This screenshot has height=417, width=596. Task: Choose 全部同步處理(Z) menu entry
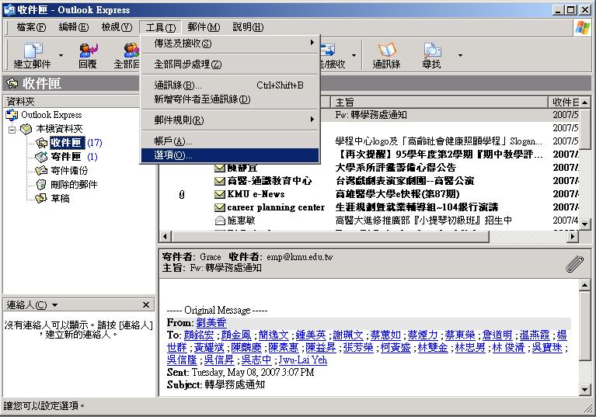[230, 64]
